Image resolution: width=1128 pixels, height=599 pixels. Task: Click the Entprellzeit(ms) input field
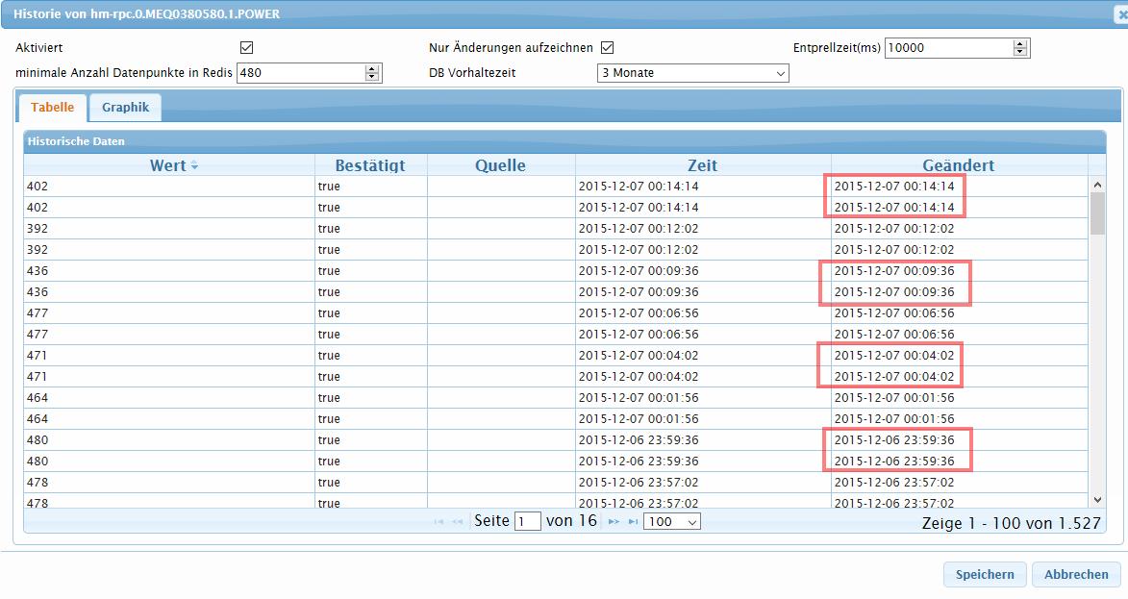pos(949,47)
